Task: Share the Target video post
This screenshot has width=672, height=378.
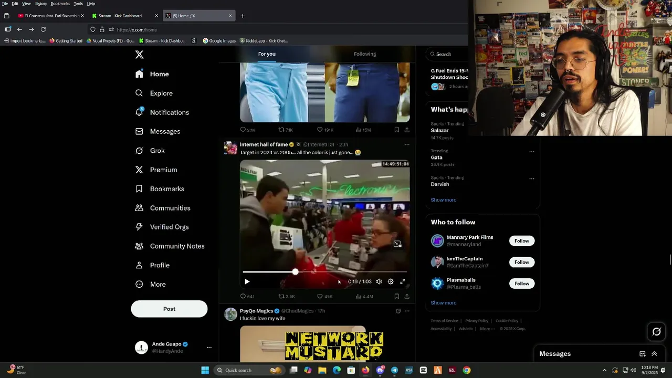Action: (407, 296)
